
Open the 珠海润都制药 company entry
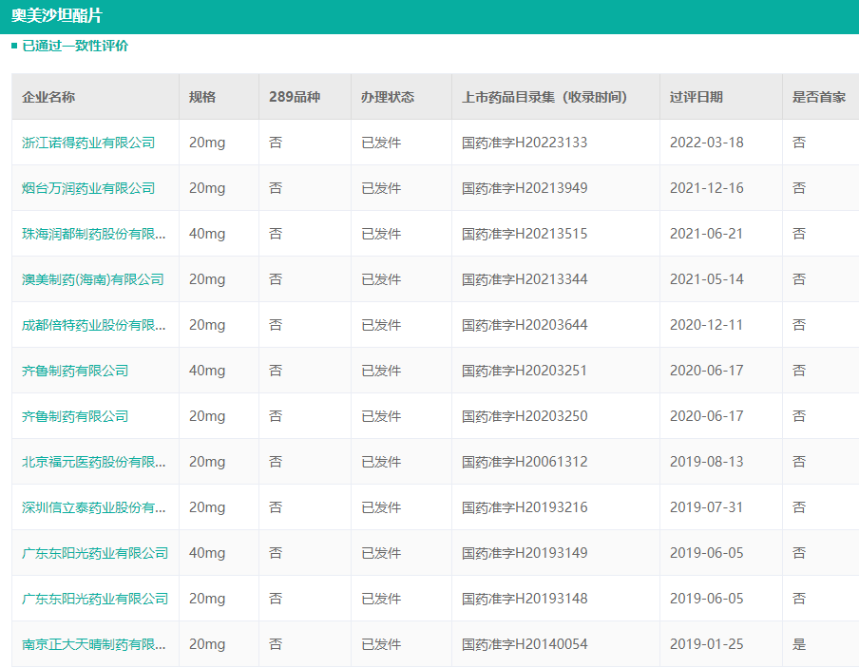[x=94, y=234]
